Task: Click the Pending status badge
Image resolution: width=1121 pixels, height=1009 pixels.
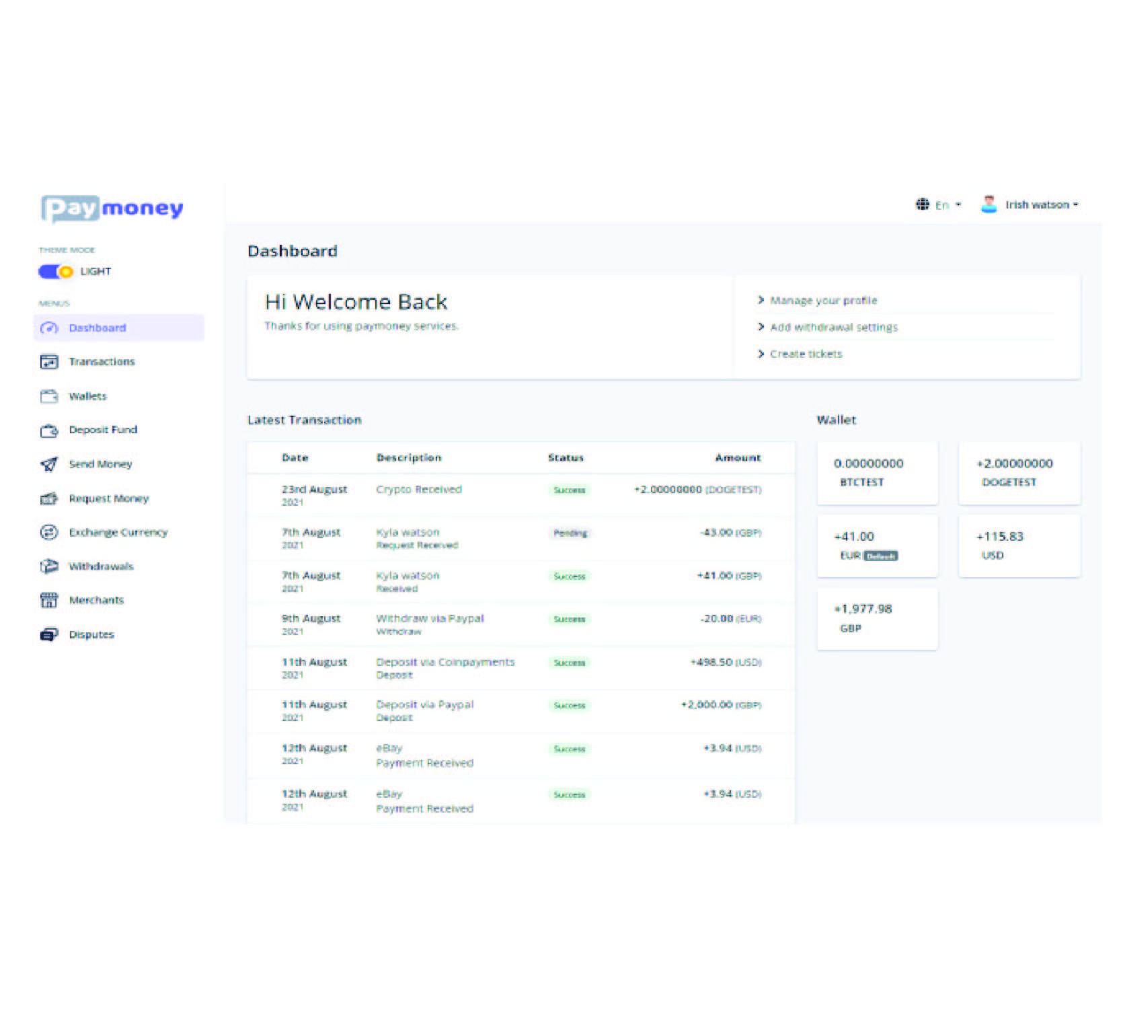Action: [x=570, y=533]
